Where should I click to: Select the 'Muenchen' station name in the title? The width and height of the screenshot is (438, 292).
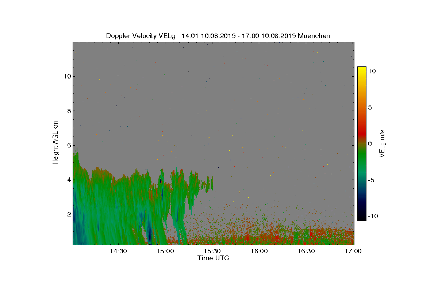tap(314, 36)
